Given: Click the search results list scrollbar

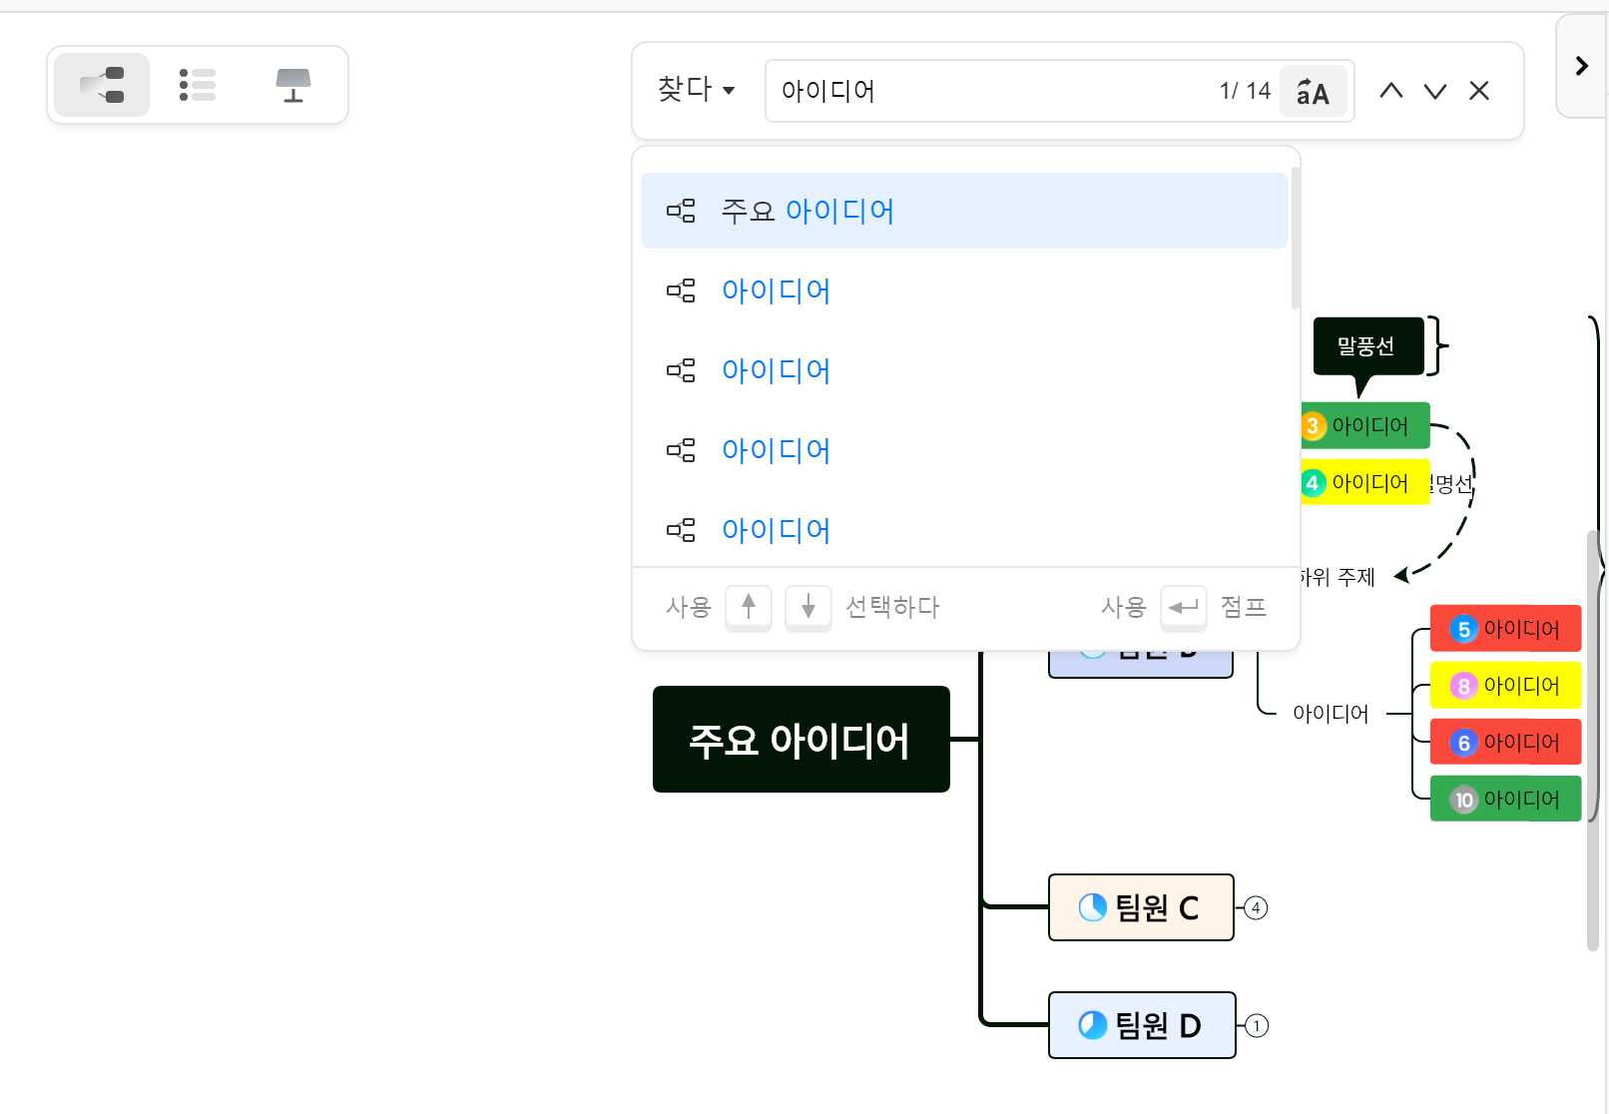Looking at the screenshot, I should pyautogui.click(x=1296, y=239).
